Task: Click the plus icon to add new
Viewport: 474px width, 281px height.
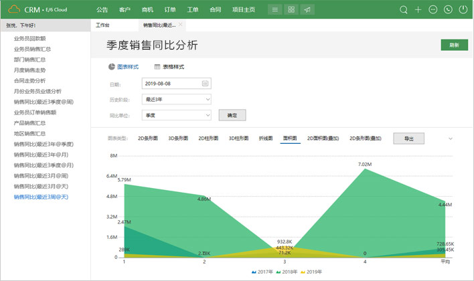Action: point(418,10)
